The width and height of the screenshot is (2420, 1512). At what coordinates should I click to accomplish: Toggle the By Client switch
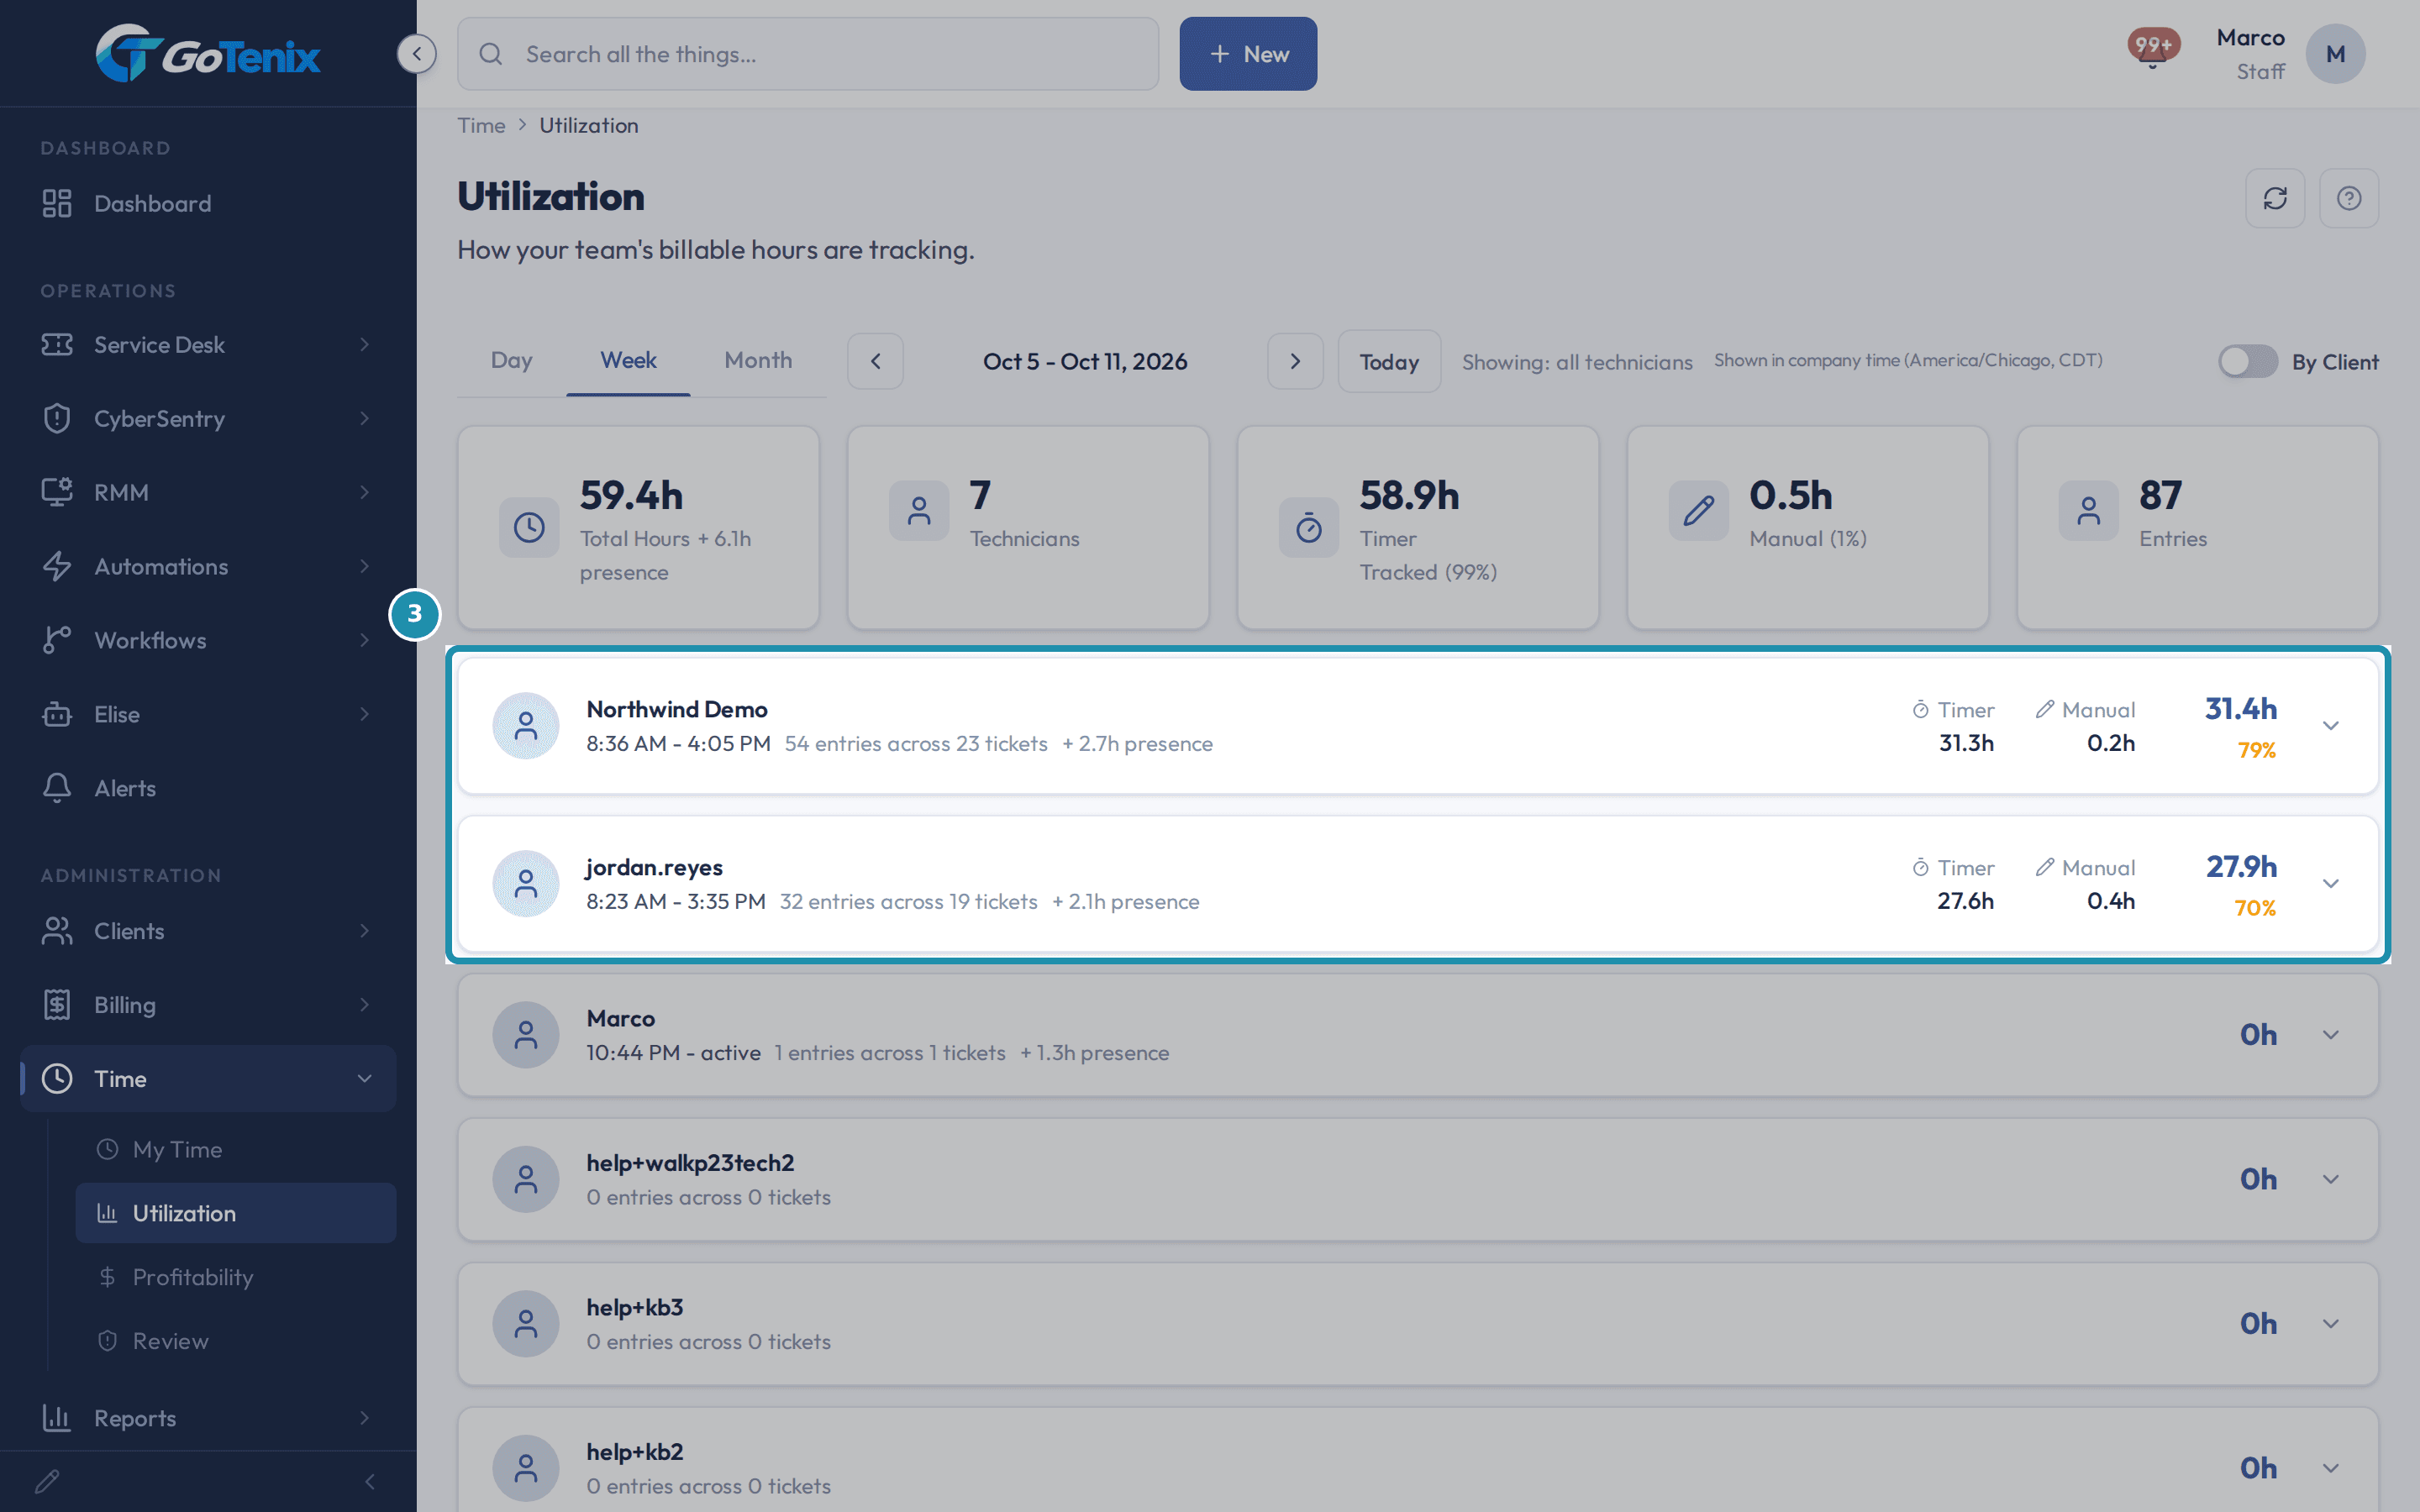(x=2248, y=361)
